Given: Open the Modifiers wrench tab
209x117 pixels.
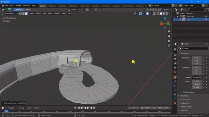Looking at the screenshot, I should click(175, 82).
